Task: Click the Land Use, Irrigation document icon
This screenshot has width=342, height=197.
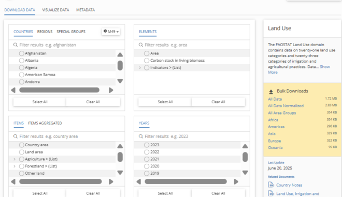Action: tap(271, 193)
